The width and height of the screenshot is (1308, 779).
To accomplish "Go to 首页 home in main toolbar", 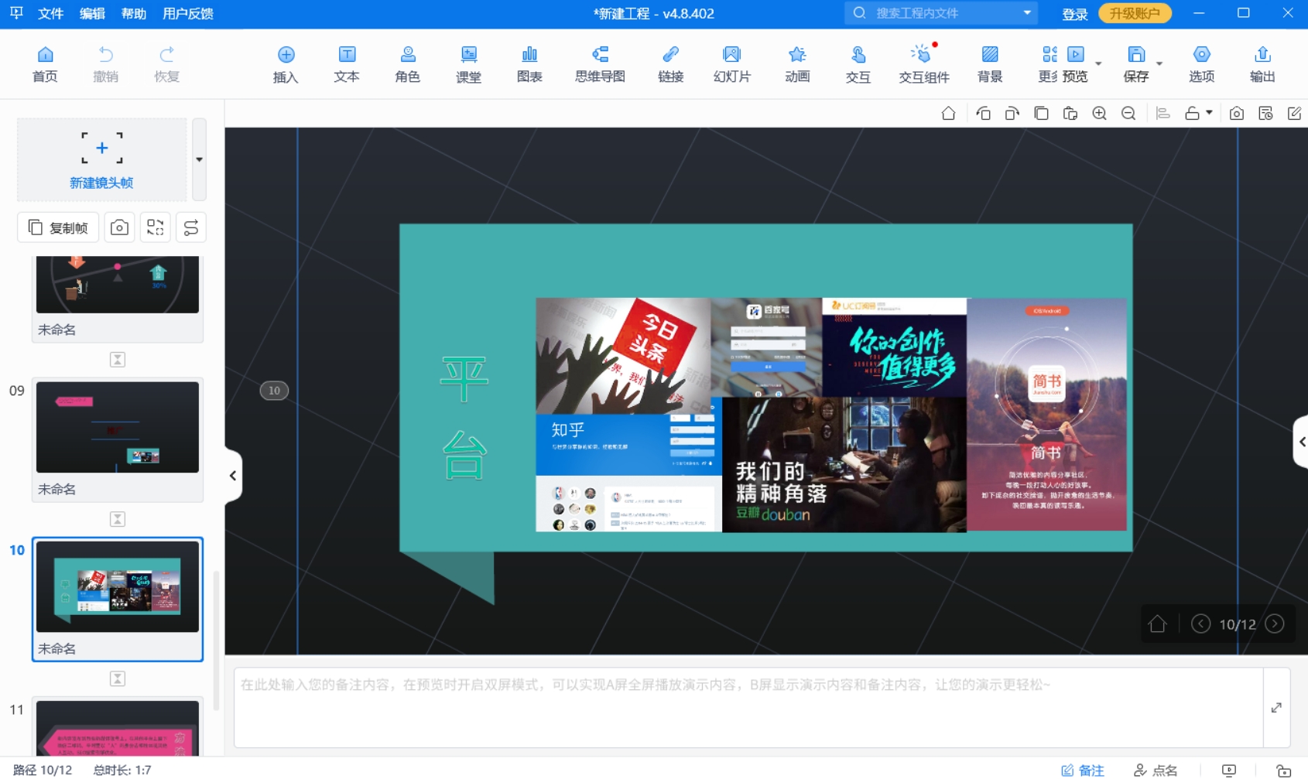I will click(x=45, y=64).
